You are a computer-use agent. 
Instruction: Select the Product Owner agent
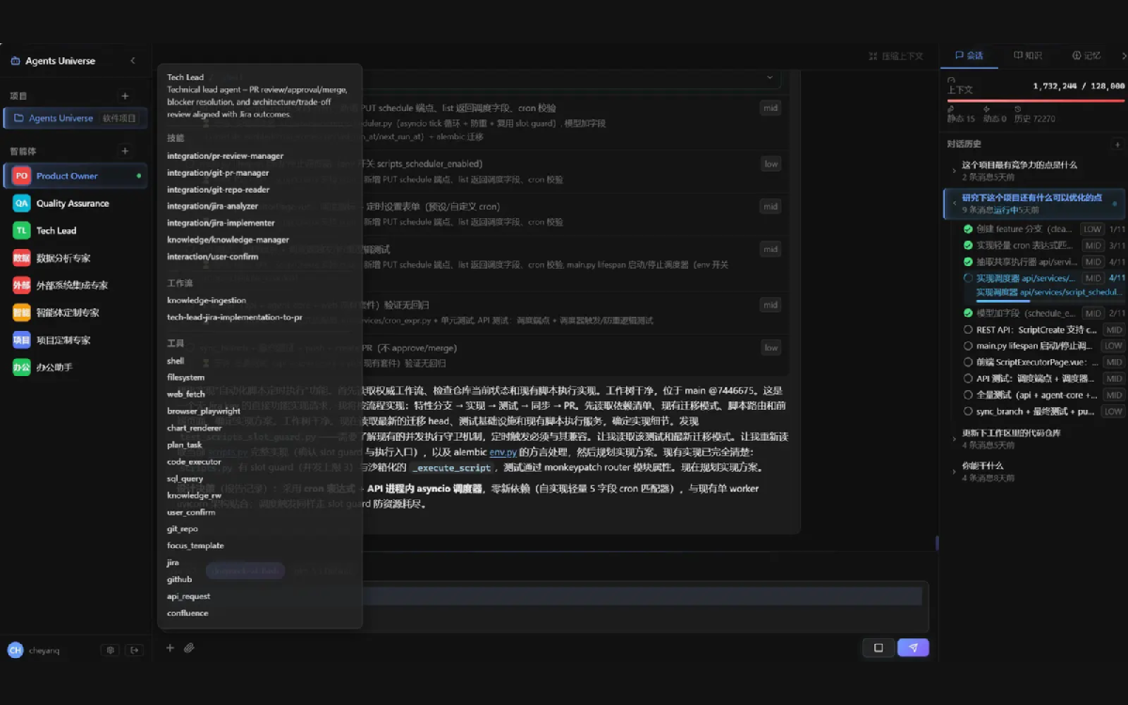coord(75,176)
